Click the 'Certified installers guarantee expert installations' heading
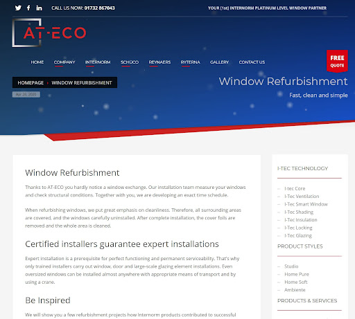 [x=122, y=244]
